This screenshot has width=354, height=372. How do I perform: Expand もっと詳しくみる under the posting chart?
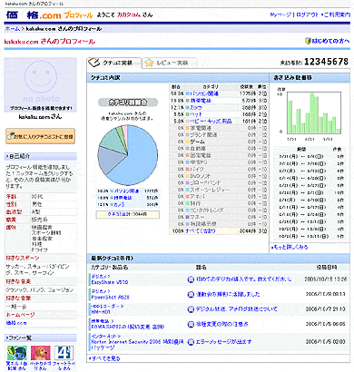[x=290, y=247]
